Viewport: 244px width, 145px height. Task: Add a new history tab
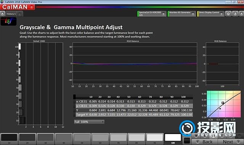19,14
